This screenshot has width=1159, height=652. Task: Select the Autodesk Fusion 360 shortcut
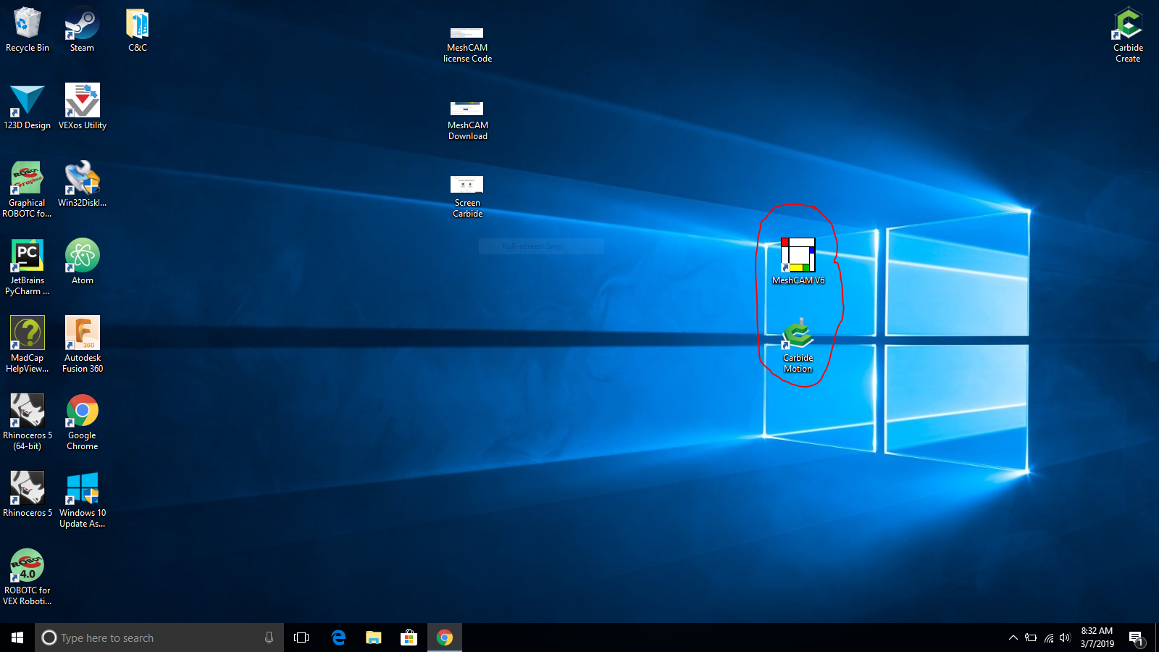click(83, 344)
